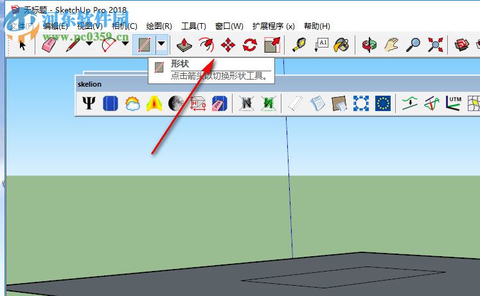This screenshot has height=296, width=480.
Task: Open the 窗口(W) menu
Action: pyautogui.click(x=229, y=26)
